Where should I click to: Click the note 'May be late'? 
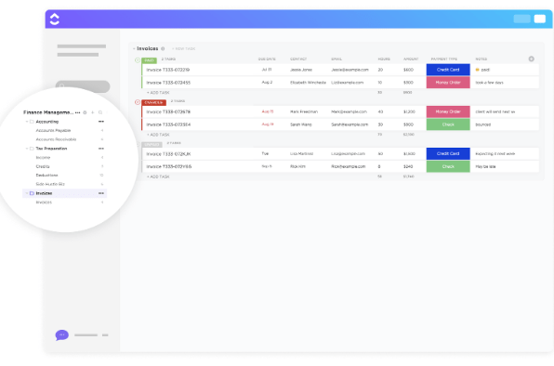485,166
